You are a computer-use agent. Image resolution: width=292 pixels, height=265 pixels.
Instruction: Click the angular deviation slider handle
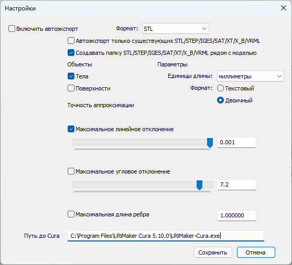pyautogui.click(x=199, y=185)
